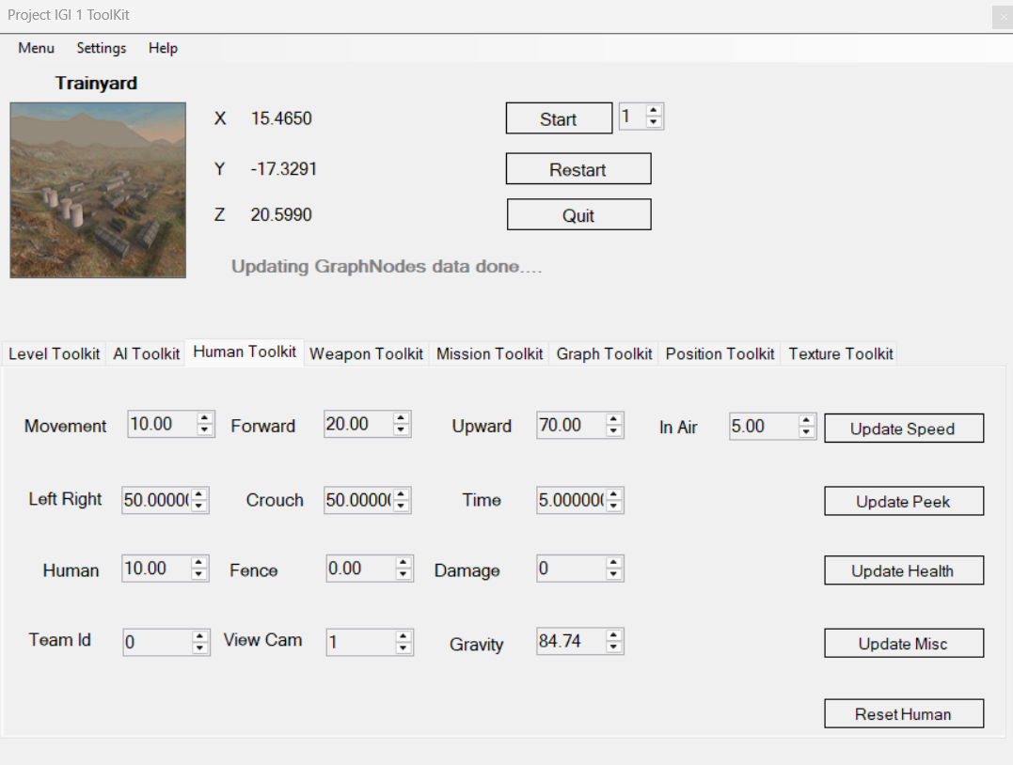Decrease the Gravity value
The image size is (1013, 765).
pos(614,647)
